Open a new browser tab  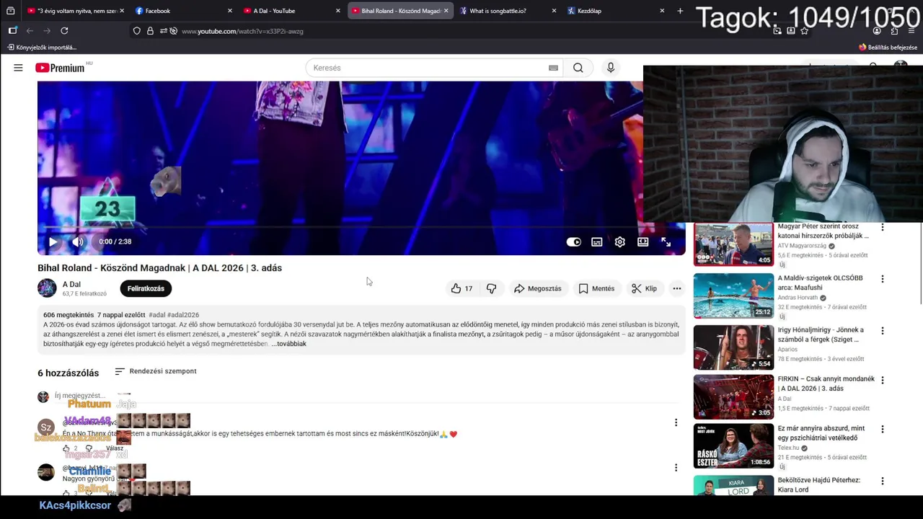pos(680,11)
